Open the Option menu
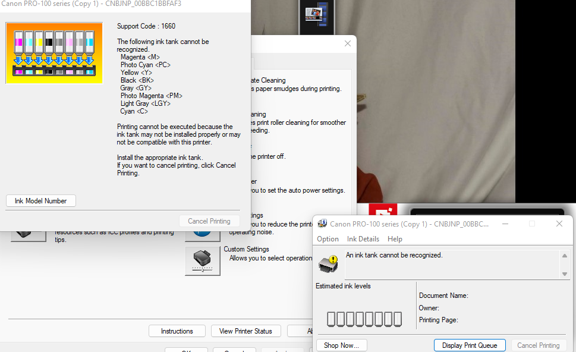The image size is (576, 352). 328,238
